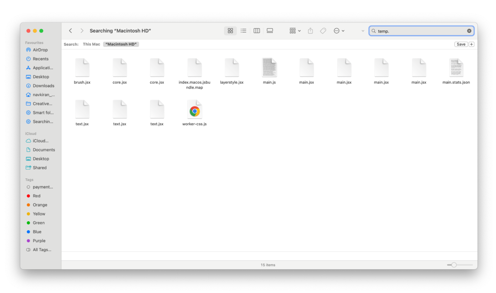
Task: Click the 15 items status text
Action: [x=268, y=265]
